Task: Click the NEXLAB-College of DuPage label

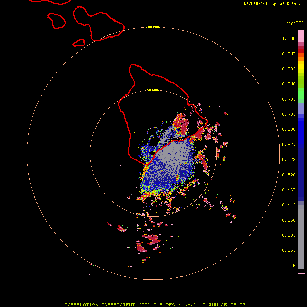Action: coord(272,4)
